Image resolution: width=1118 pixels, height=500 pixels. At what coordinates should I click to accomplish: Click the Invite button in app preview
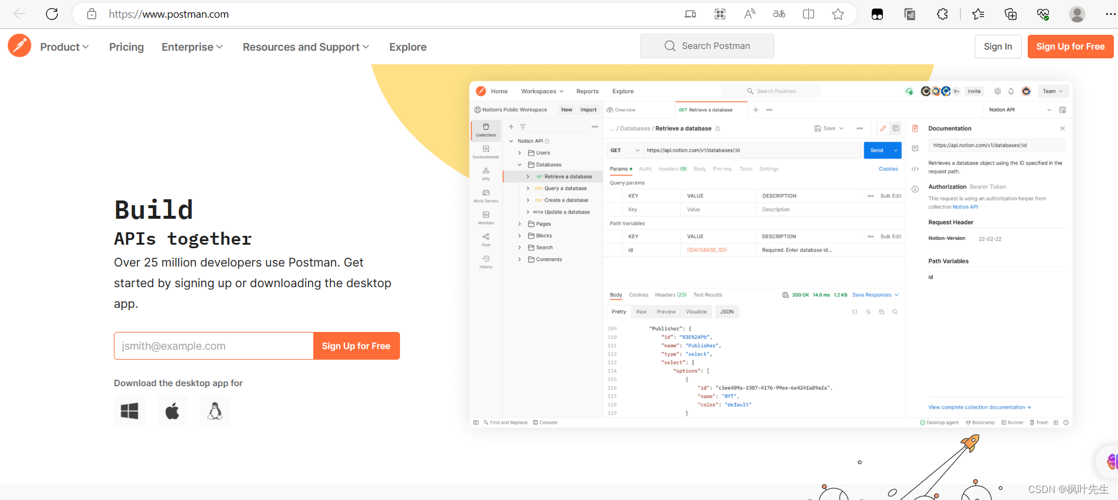click(974, 91)
